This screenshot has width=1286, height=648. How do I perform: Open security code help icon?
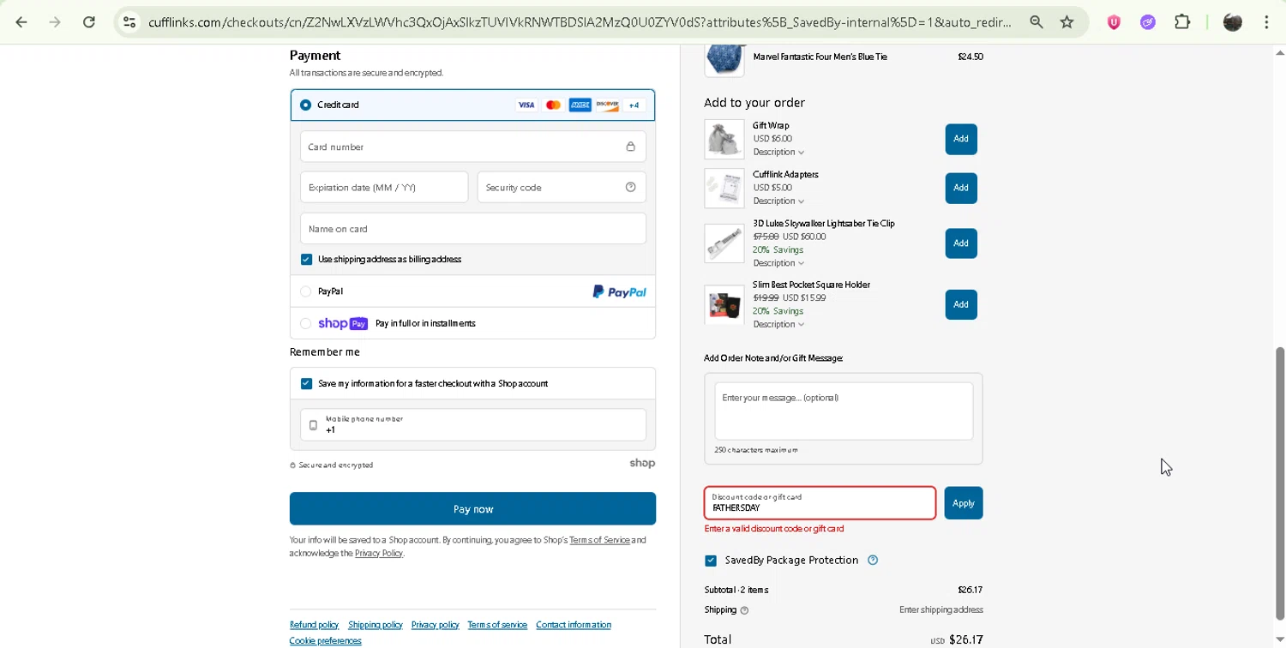630,187
